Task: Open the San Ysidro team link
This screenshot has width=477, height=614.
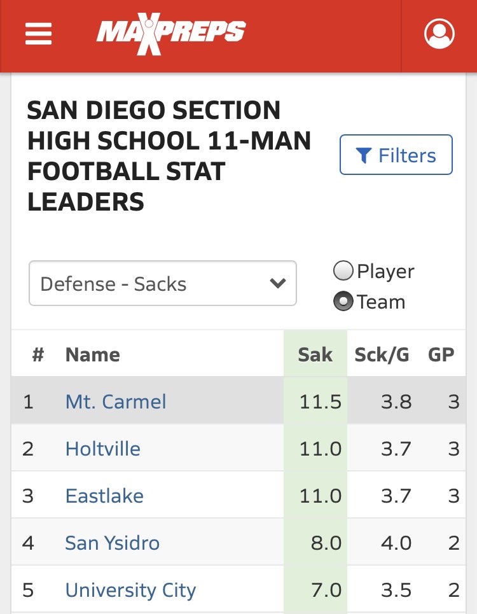Action: point(113,543)
